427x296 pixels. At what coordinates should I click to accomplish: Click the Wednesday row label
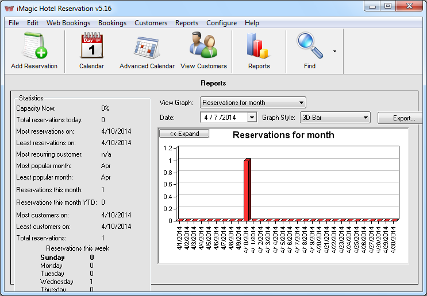pos(57,281)
